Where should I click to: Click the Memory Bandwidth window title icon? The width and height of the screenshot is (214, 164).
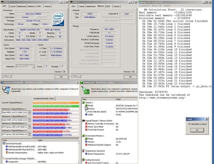point(2,83)
